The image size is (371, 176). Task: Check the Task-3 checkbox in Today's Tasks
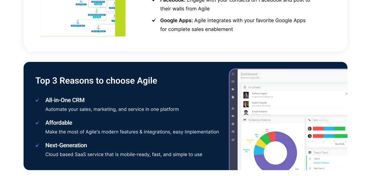(310, 159)
